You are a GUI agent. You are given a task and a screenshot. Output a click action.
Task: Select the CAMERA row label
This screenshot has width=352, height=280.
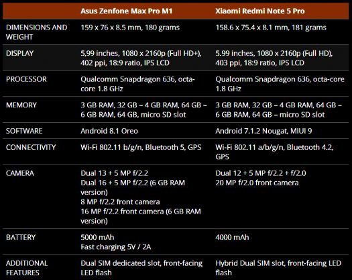(20, 173)
